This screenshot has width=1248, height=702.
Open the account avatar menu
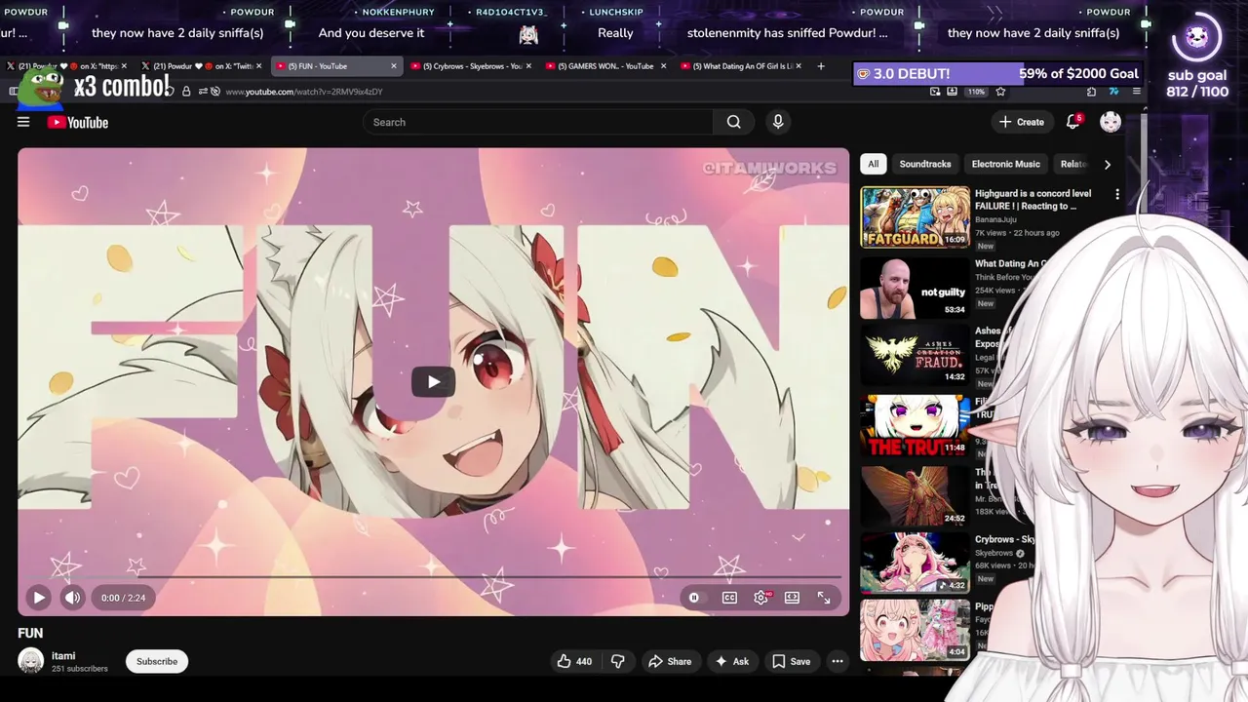[1111, 122]
